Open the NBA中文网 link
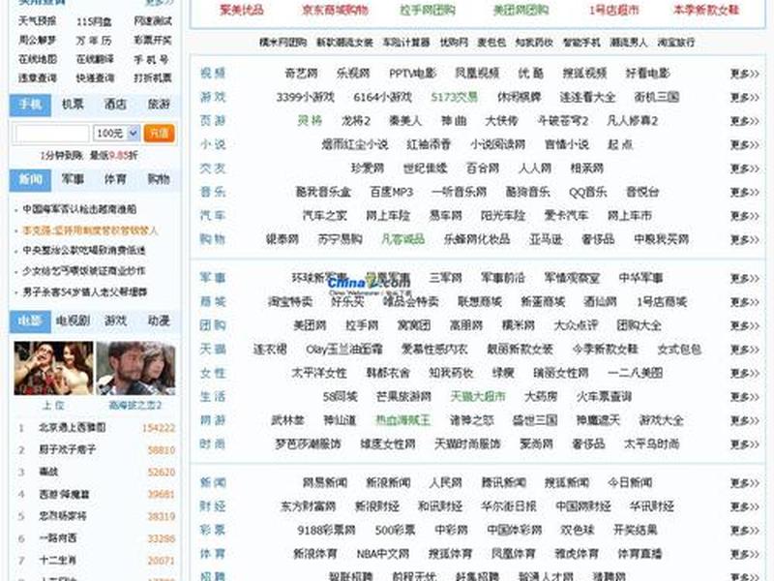Image resolution: width=774 pixels, height=581 pixels. [x=383, y=554]
